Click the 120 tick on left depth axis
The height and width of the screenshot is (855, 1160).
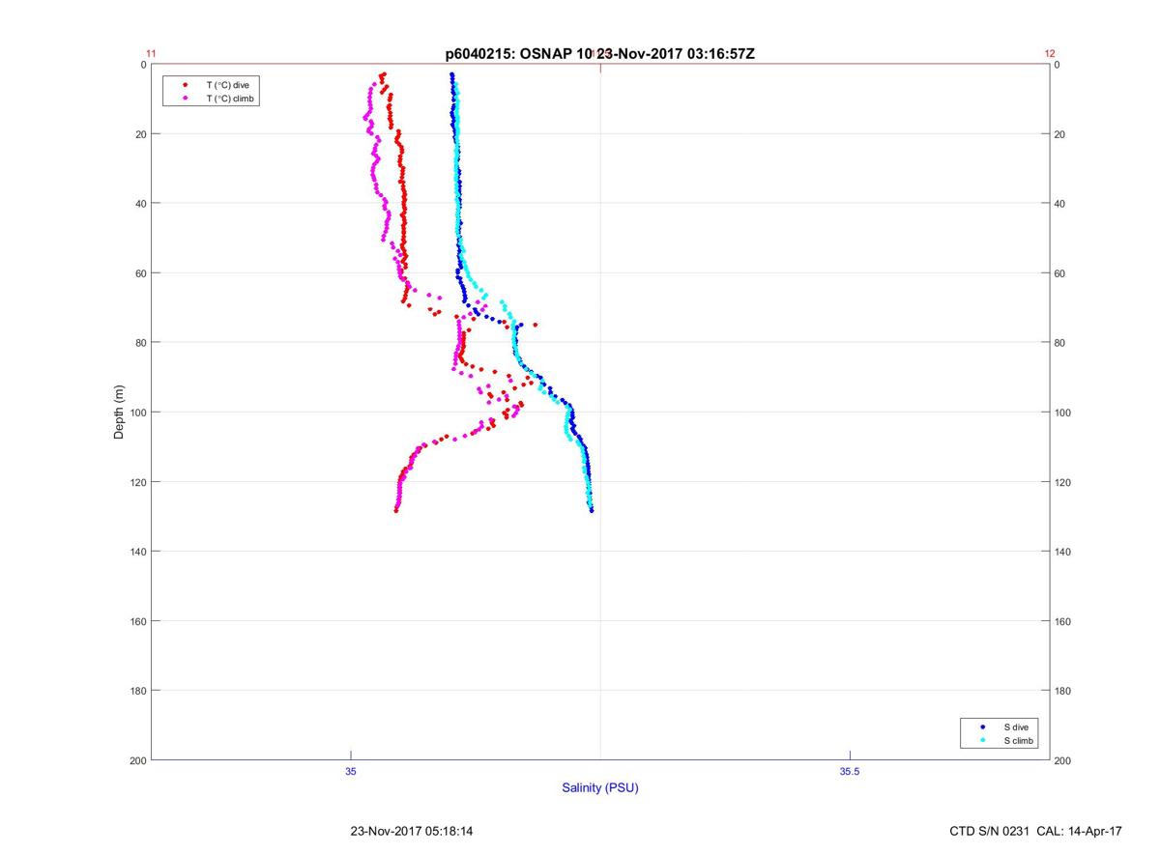137,482
